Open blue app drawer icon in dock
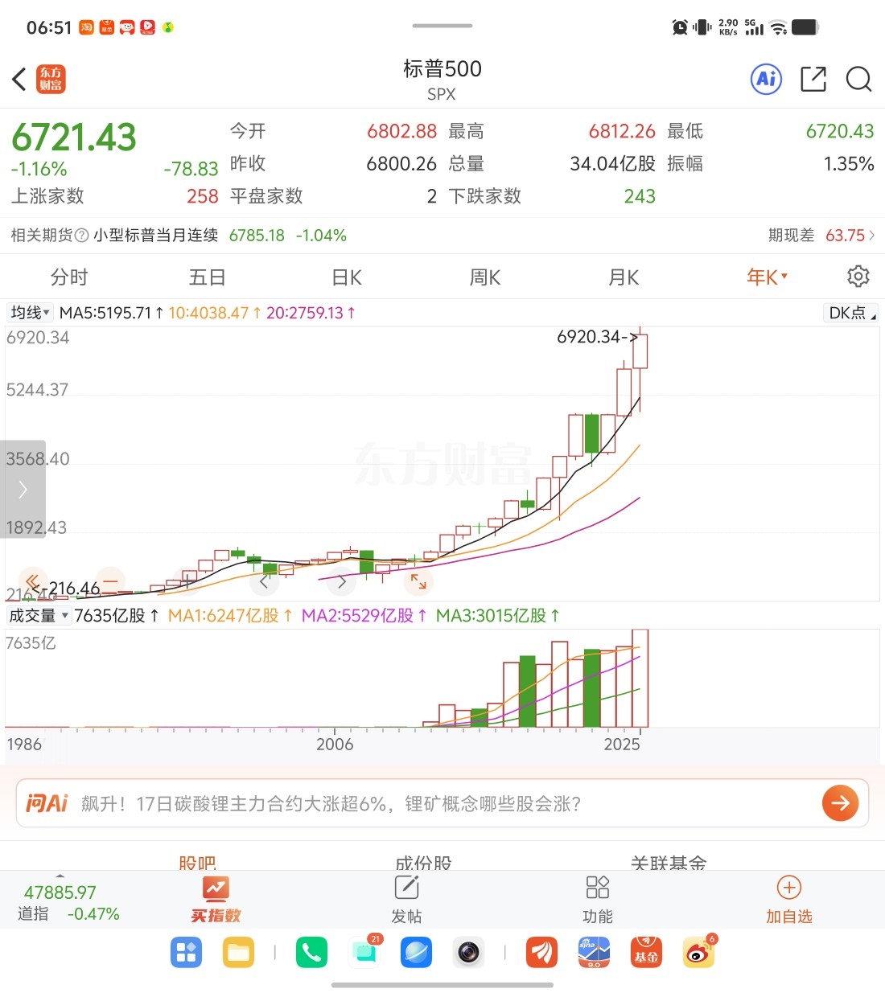 pos(186,953)
